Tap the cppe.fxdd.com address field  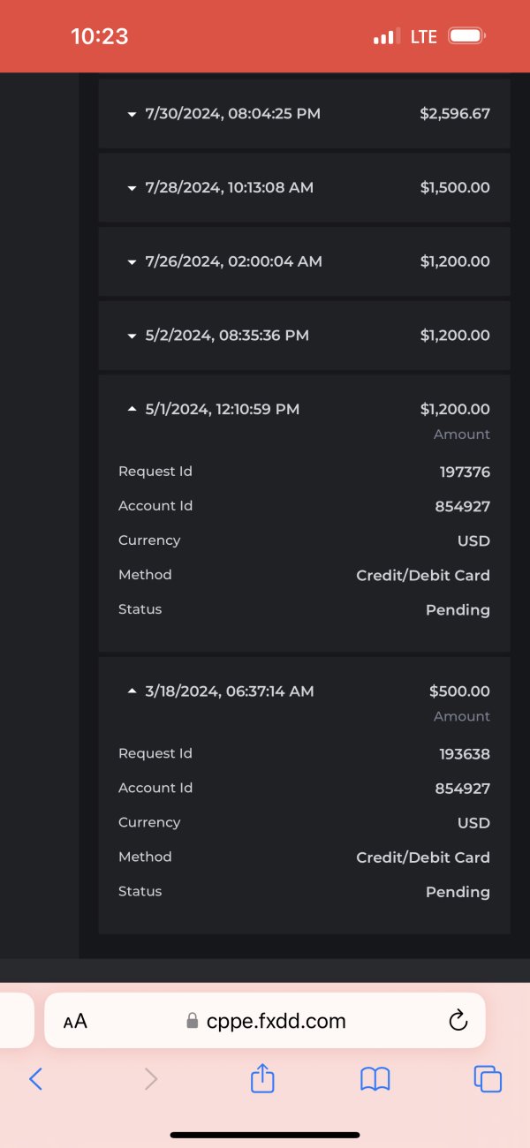pyautogui.click(x=276, y=1022)
